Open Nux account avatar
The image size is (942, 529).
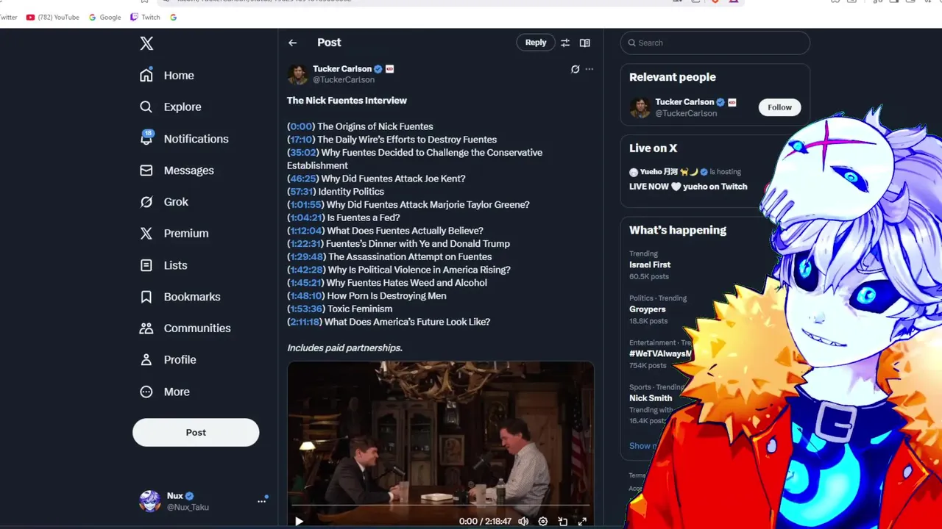[149, 501]
